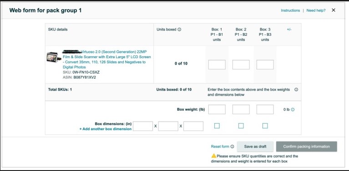Focus the Box 2 weight input field
This screenshot has width=349, height=171.
tap(241, 110)
